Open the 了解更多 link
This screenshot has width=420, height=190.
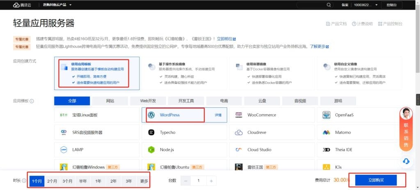(319, 46)
